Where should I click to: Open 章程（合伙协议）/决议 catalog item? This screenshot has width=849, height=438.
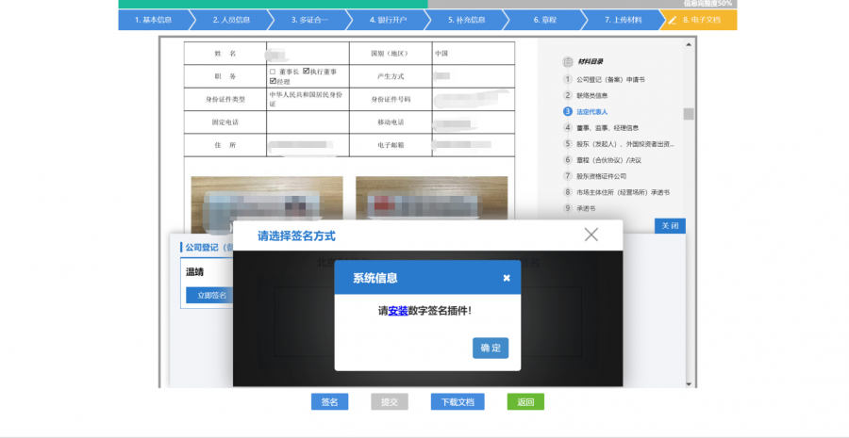click(x=608, y=160)
